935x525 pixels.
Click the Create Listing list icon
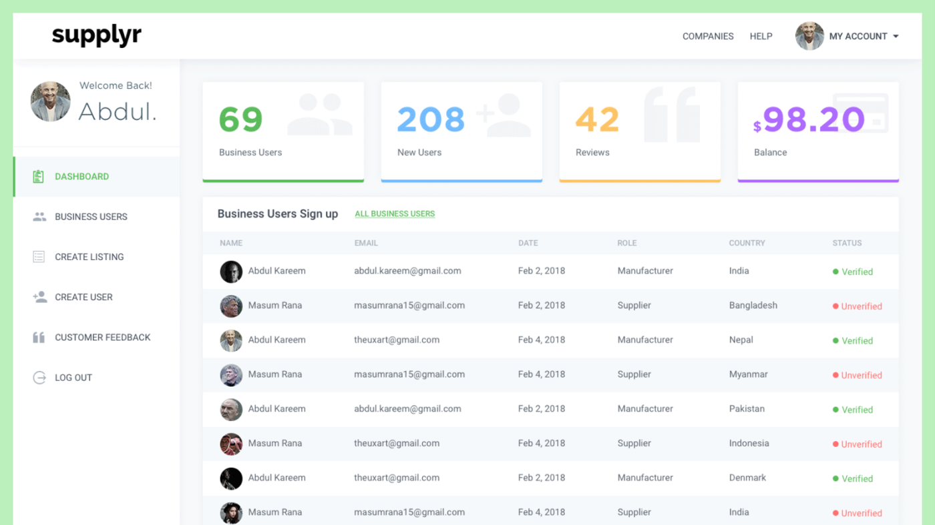[39, 257]
